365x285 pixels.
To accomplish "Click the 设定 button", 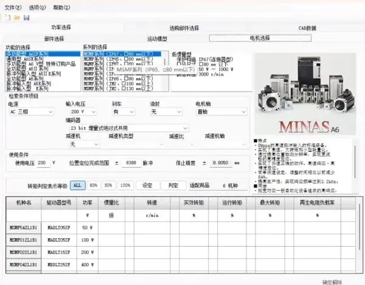I will click(147, 185).
